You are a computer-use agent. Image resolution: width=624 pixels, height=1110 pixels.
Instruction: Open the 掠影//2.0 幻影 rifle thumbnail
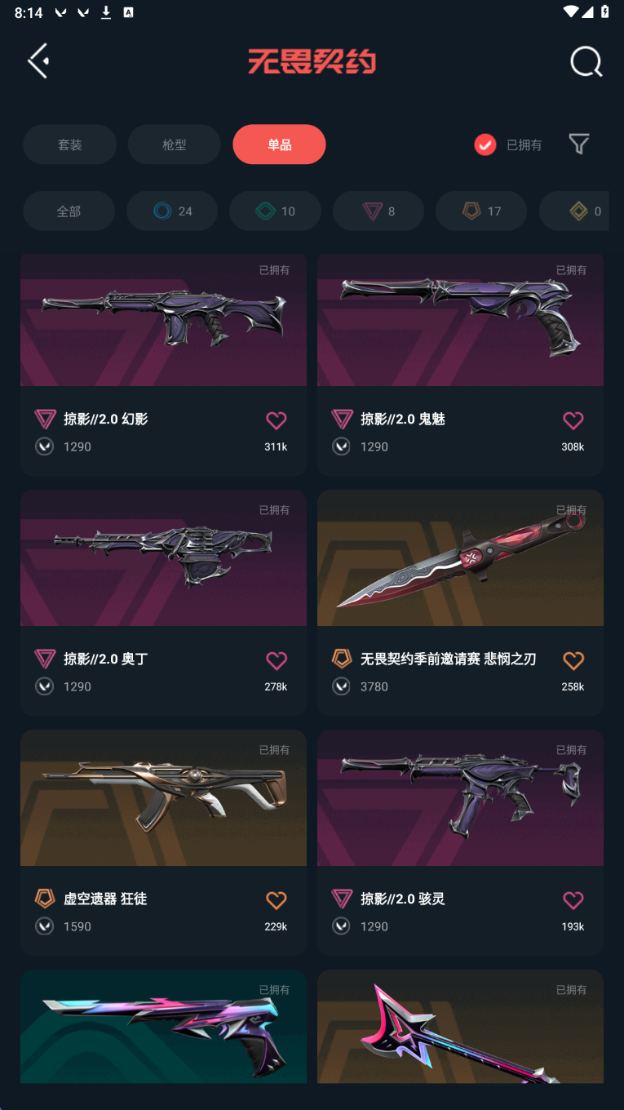pyautogui.click(x=163, y=319)
